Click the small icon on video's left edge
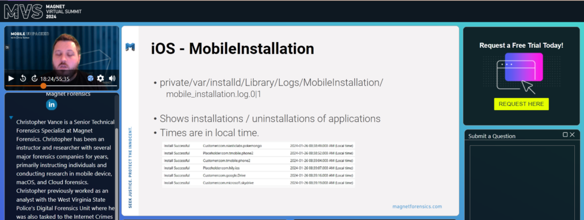Screen dimensions: 584x220 6,47
